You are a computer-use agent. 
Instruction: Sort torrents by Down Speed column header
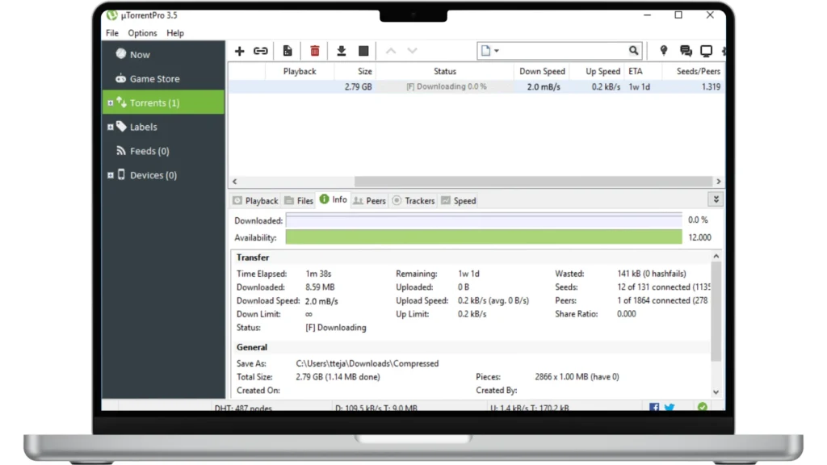point(542,72)
